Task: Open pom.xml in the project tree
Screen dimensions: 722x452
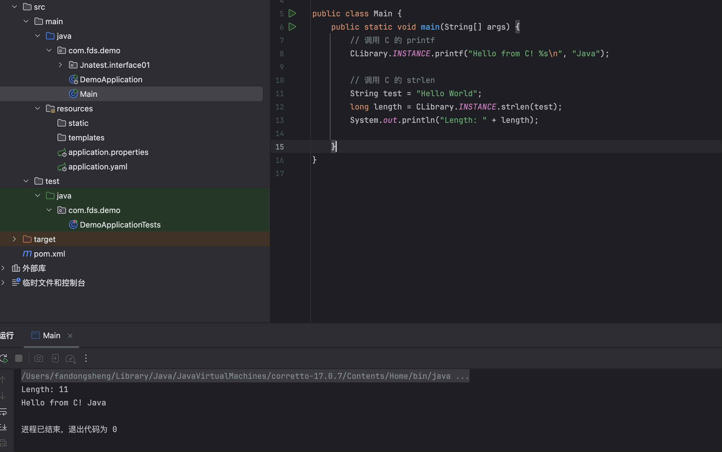Action: tap(49, 254)
